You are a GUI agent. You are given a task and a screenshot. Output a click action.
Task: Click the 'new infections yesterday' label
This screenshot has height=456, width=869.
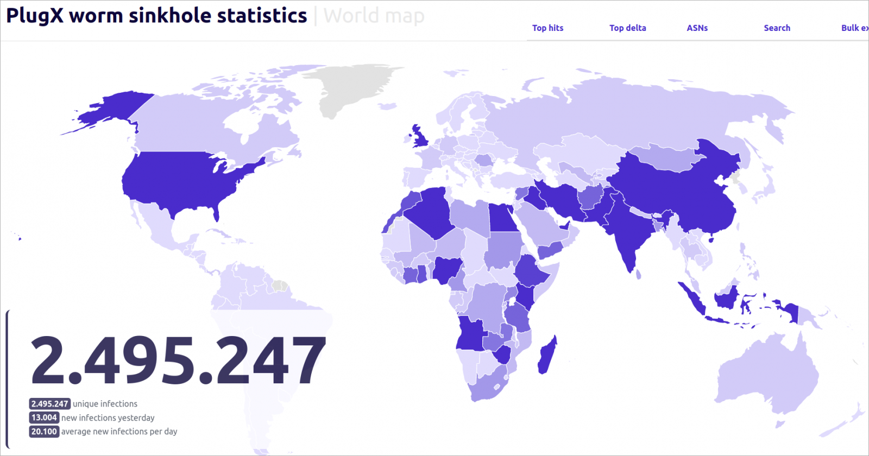(108, 418)
